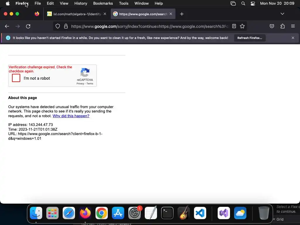This screenshot has height=225, width=300.
Task: Open Control Center in menu bar
Action: (253, 4)
